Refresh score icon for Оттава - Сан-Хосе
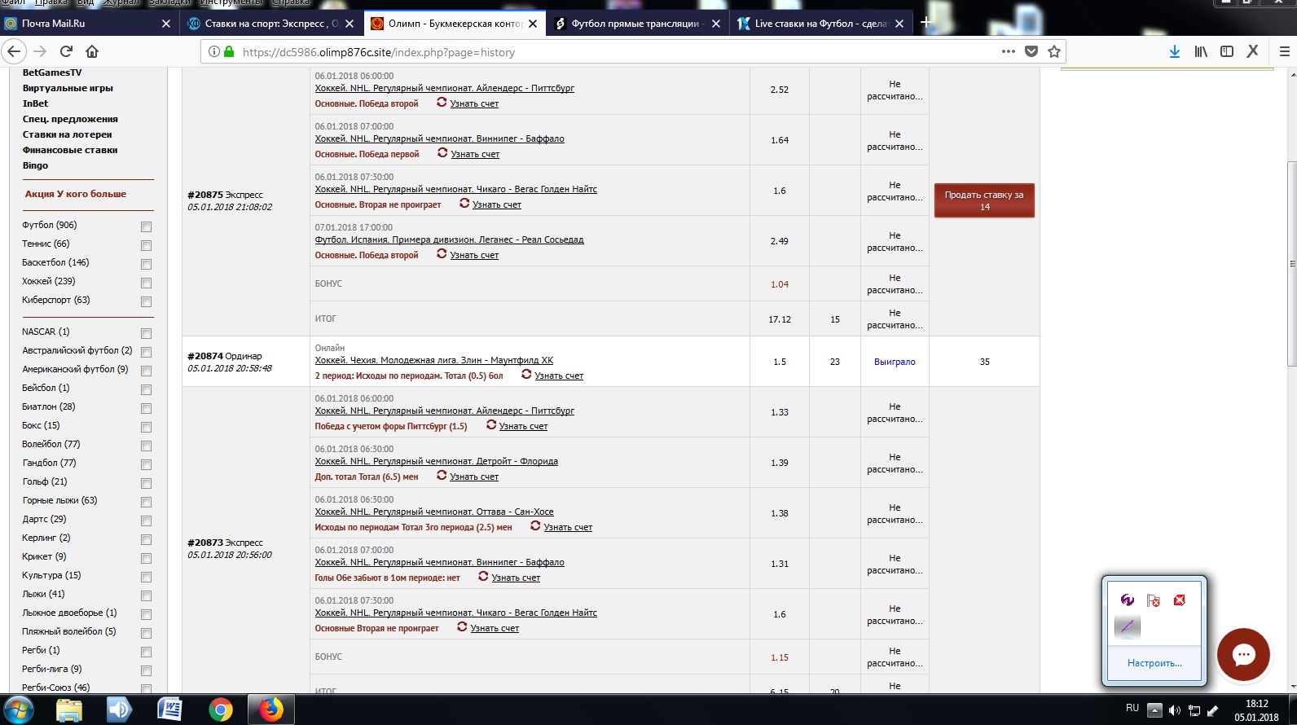The image size is (1297, 725). (x=535, y=526)
